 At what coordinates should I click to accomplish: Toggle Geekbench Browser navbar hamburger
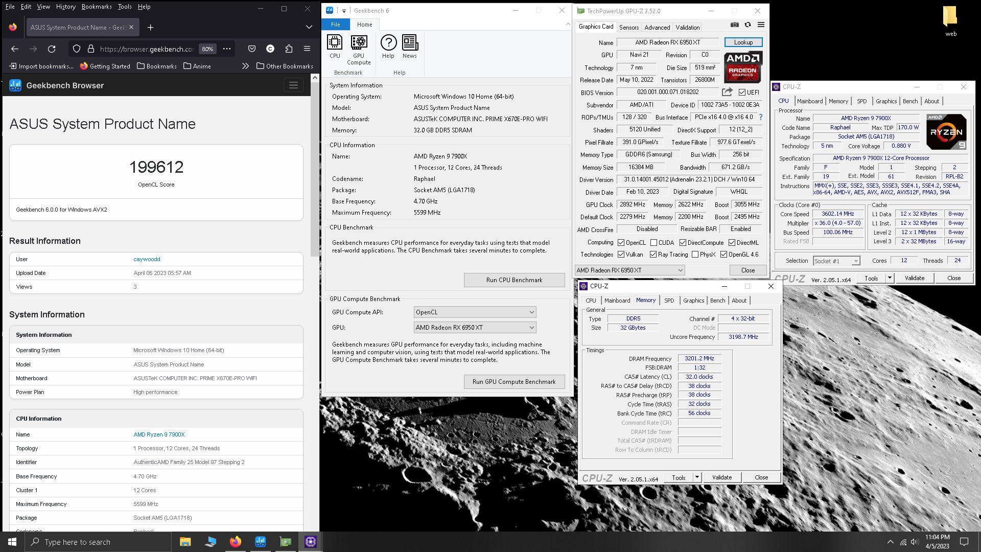(293, 85)
